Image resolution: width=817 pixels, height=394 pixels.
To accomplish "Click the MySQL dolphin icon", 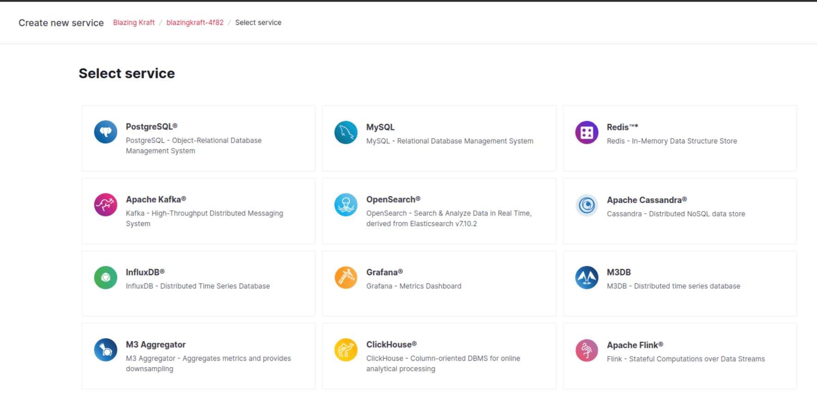I will [x=346, y=132].
